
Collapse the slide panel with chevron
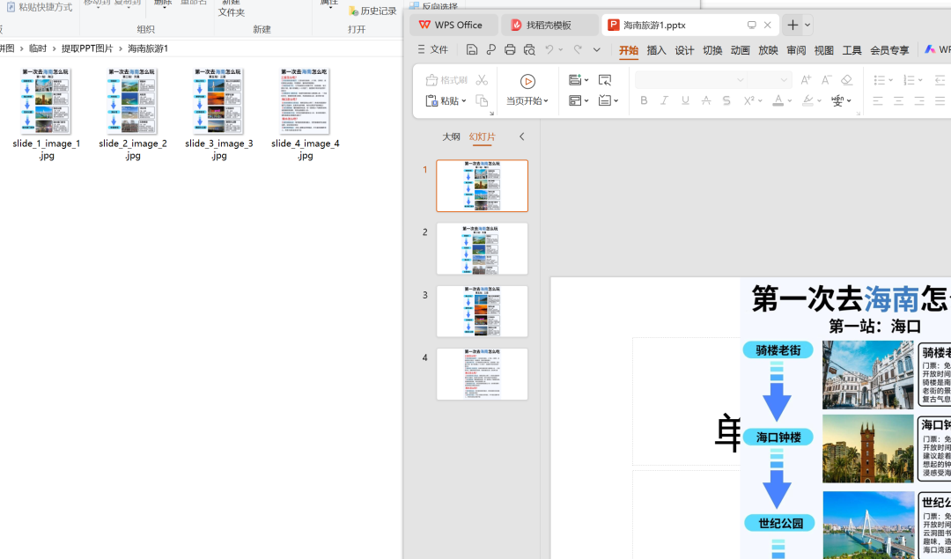521,136
